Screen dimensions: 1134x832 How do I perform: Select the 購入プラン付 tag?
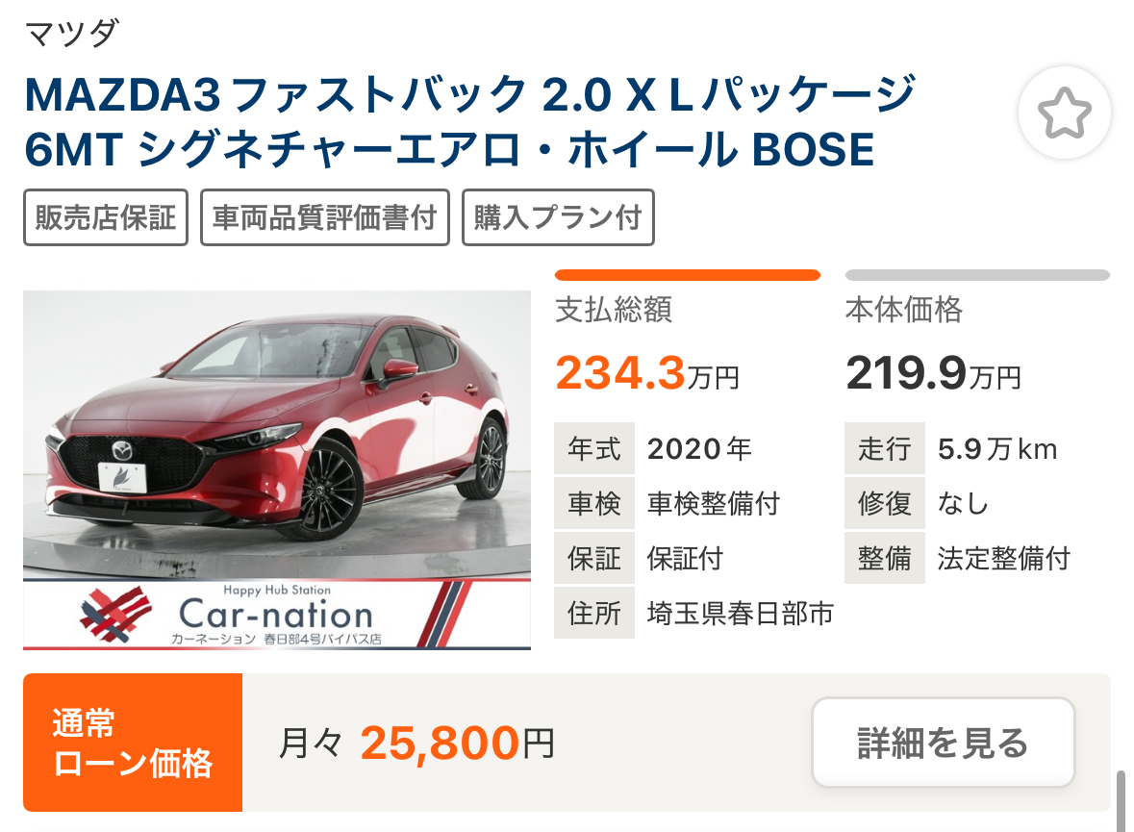tap(558, 217)
